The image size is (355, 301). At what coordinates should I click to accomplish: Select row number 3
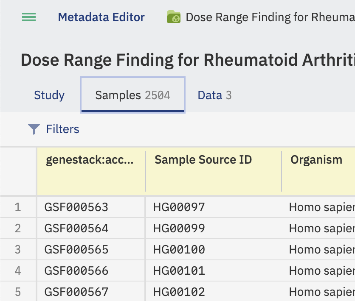click(18, 249)
